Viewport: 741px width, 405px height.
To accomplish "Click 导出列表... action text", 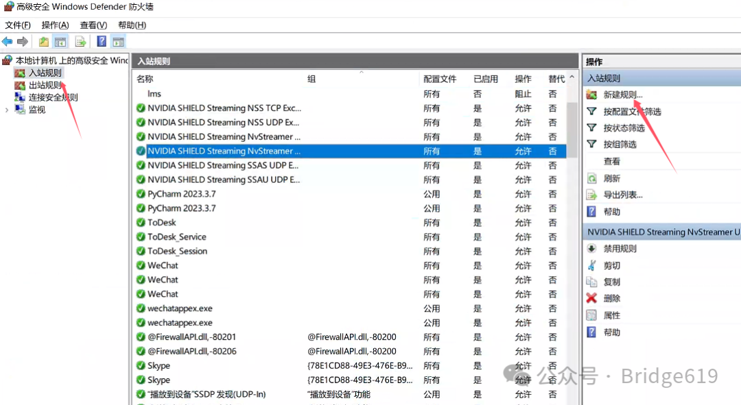I will (x=623, y=195).
